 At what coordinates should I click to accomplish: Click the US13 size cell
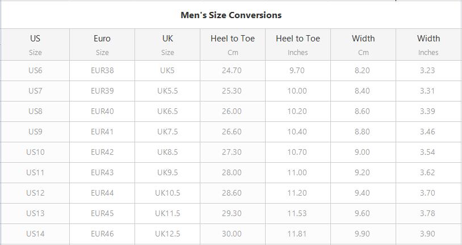coord(35,213)
